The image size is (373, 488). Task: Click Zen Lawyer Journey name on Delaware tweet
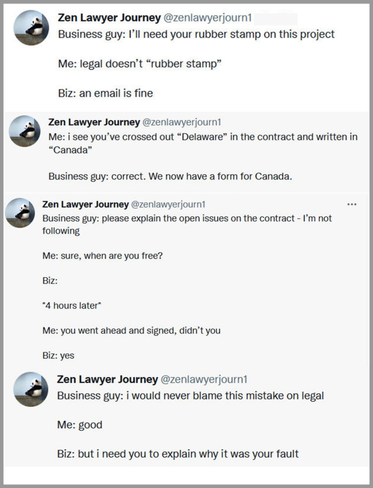[x=94, y=122]
